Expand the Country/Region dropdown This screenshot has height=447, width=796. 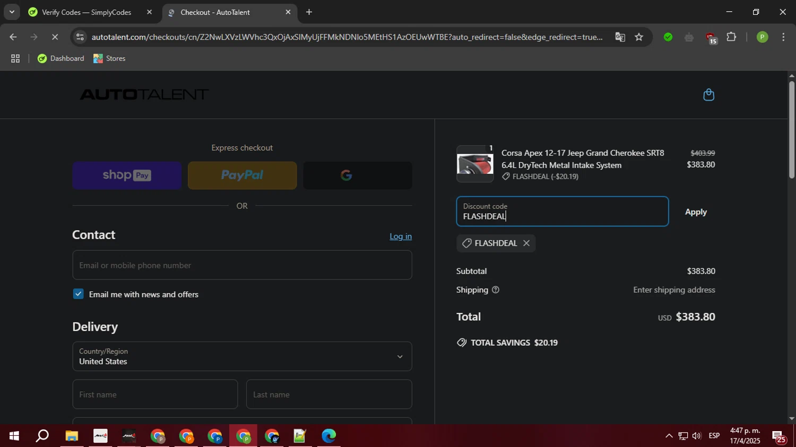coord(242,356)
